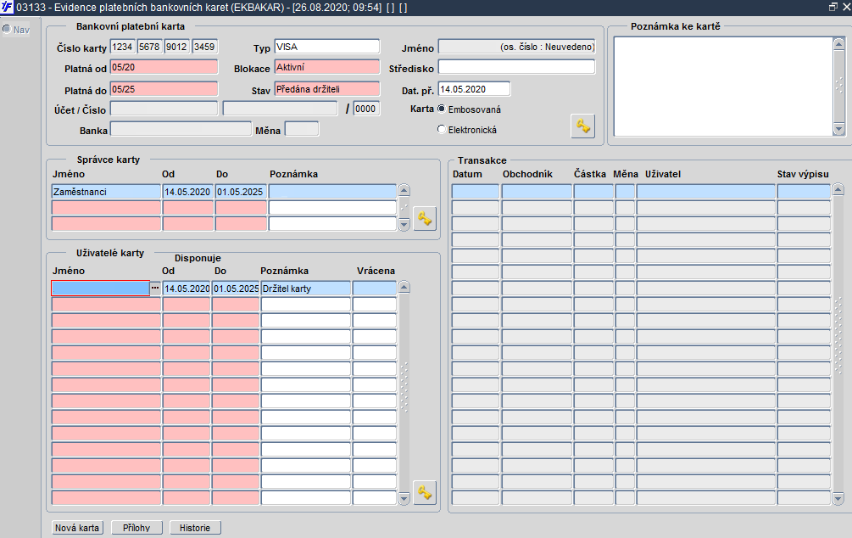The height and width of the screenshot is (538, 852).
Task: Click the Platná od field 05/20
Action: point(164,67)
